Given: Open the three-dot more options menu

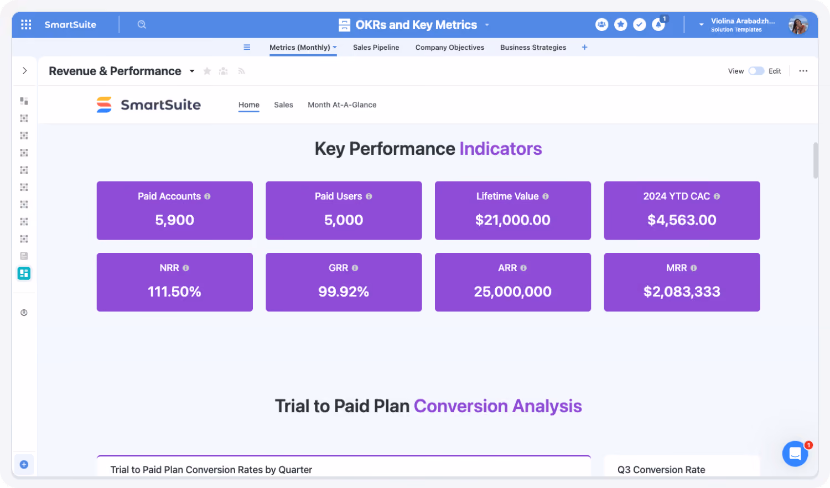Looking at the screenshot, I should [803, 71].
